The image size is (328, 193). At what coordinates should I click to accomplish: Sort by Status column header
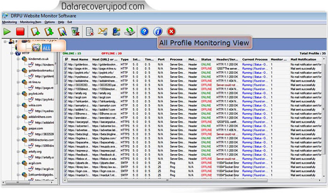pyautogui.click(x=206, y=59)
